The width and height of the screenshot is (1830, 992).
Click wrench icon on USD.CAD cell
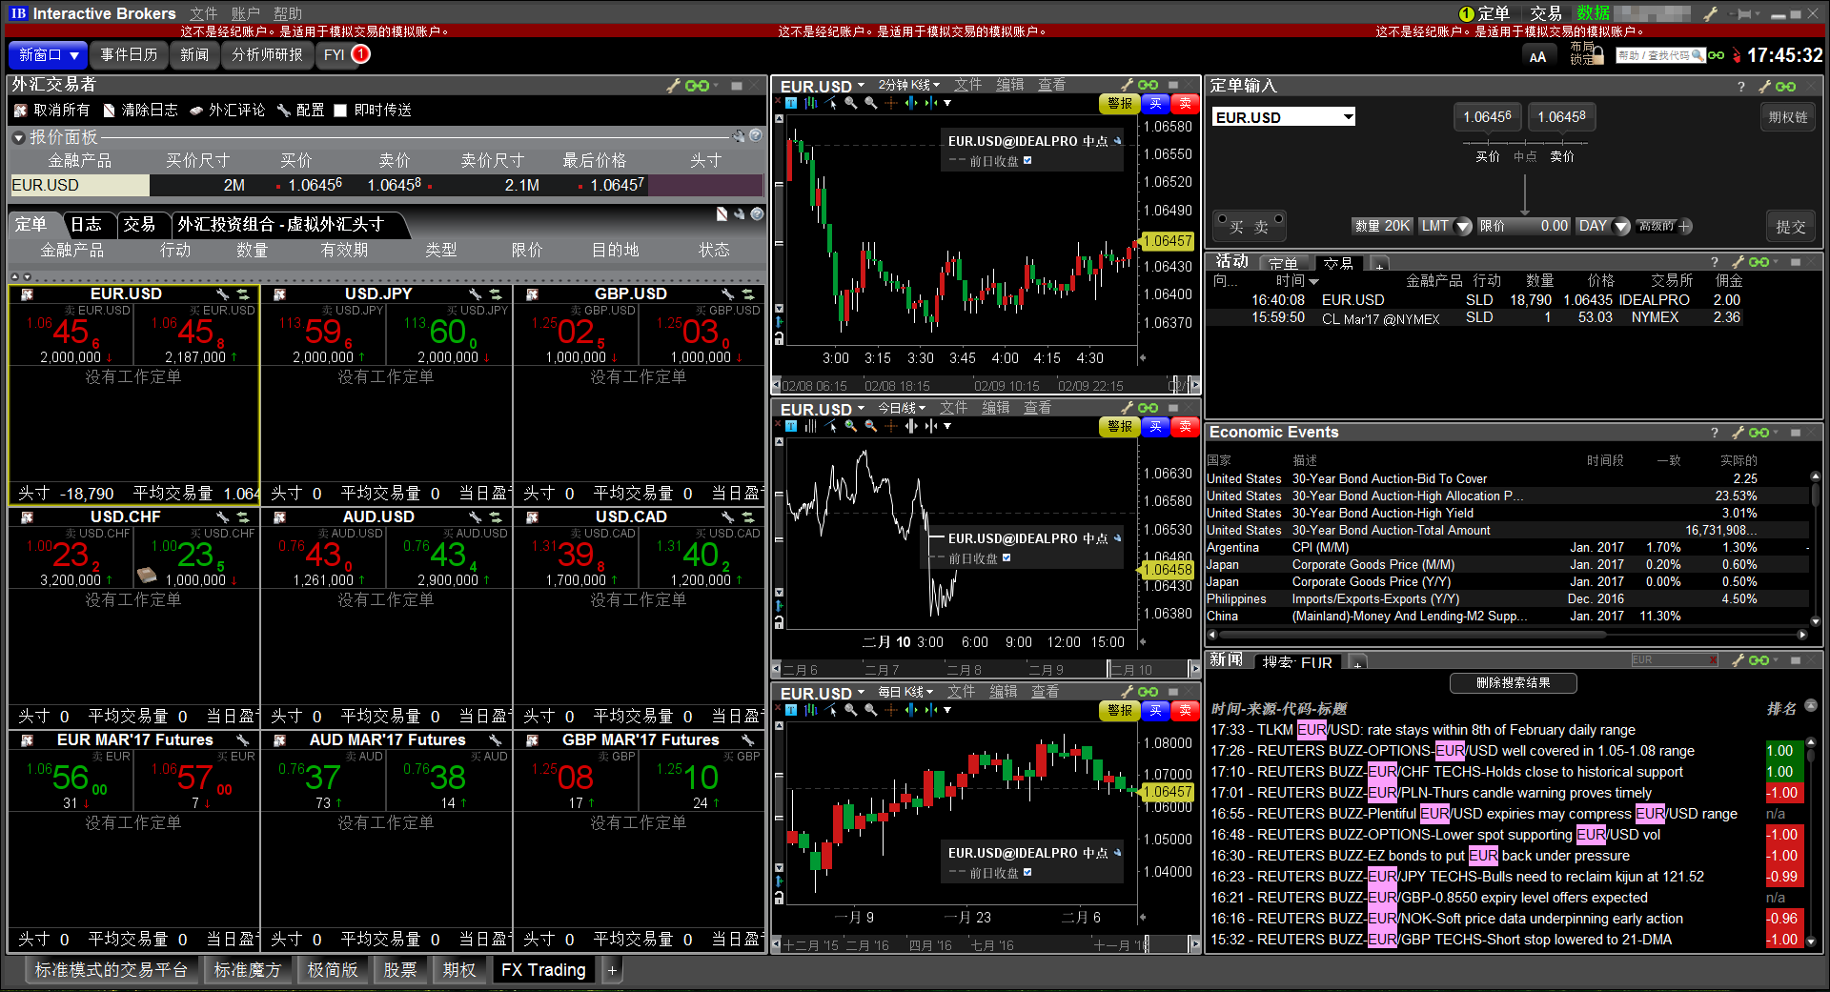[728, 517]
